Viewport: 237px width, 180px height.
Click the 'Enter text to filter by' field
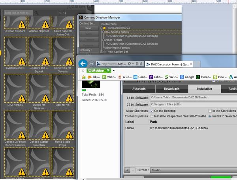pos(18,13)
